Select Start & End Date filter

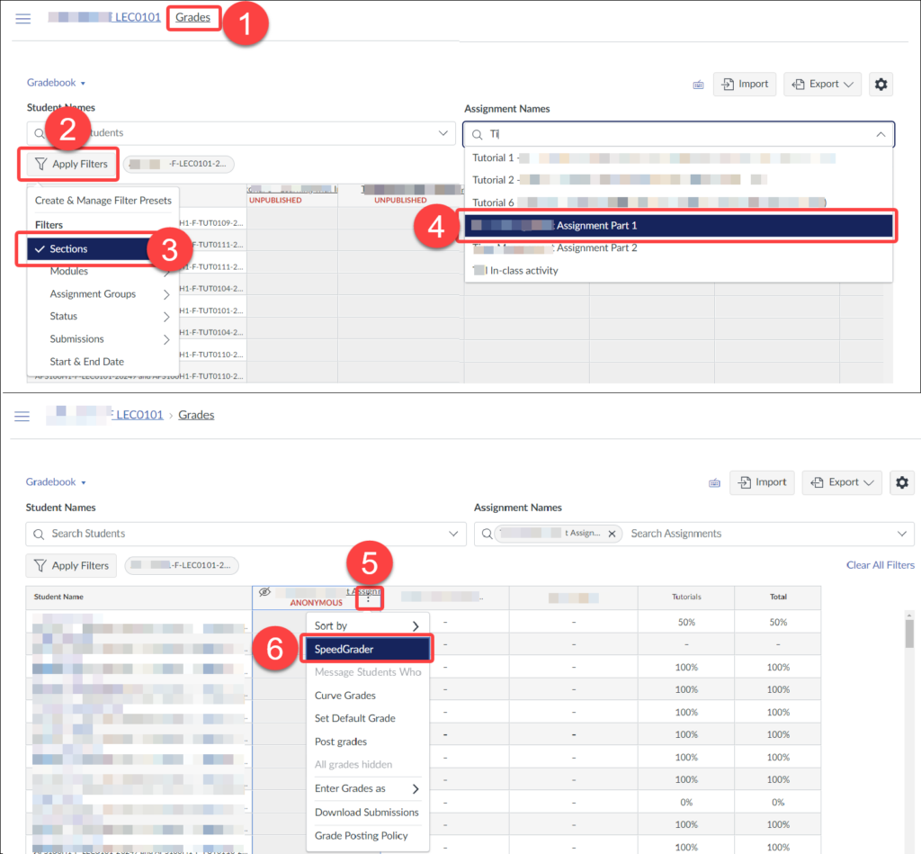[x=103, y=362]
